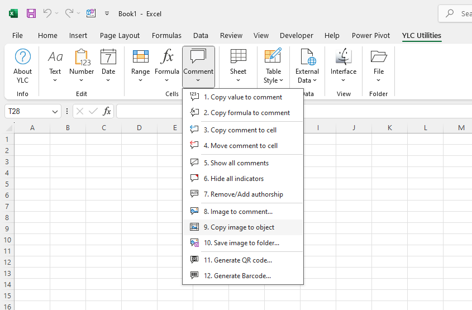Open the Power Pivot tab
Screen dimensions: 472x310
[x=371, y=36]
